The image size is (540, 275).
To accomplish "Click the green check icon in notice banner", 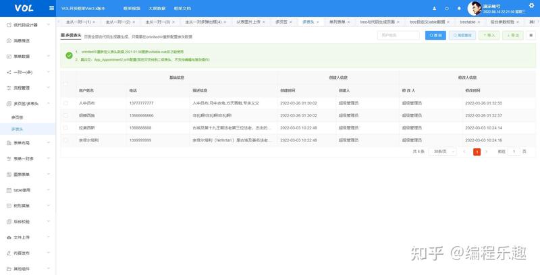I will click(x=69, y=55).
